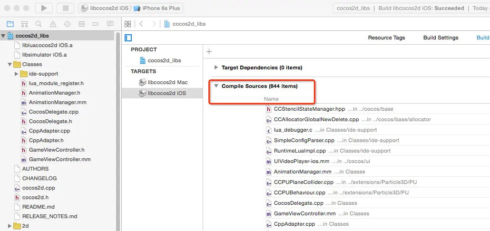Open the Build Settings tab
490x231 pixels.
point(441,38)
